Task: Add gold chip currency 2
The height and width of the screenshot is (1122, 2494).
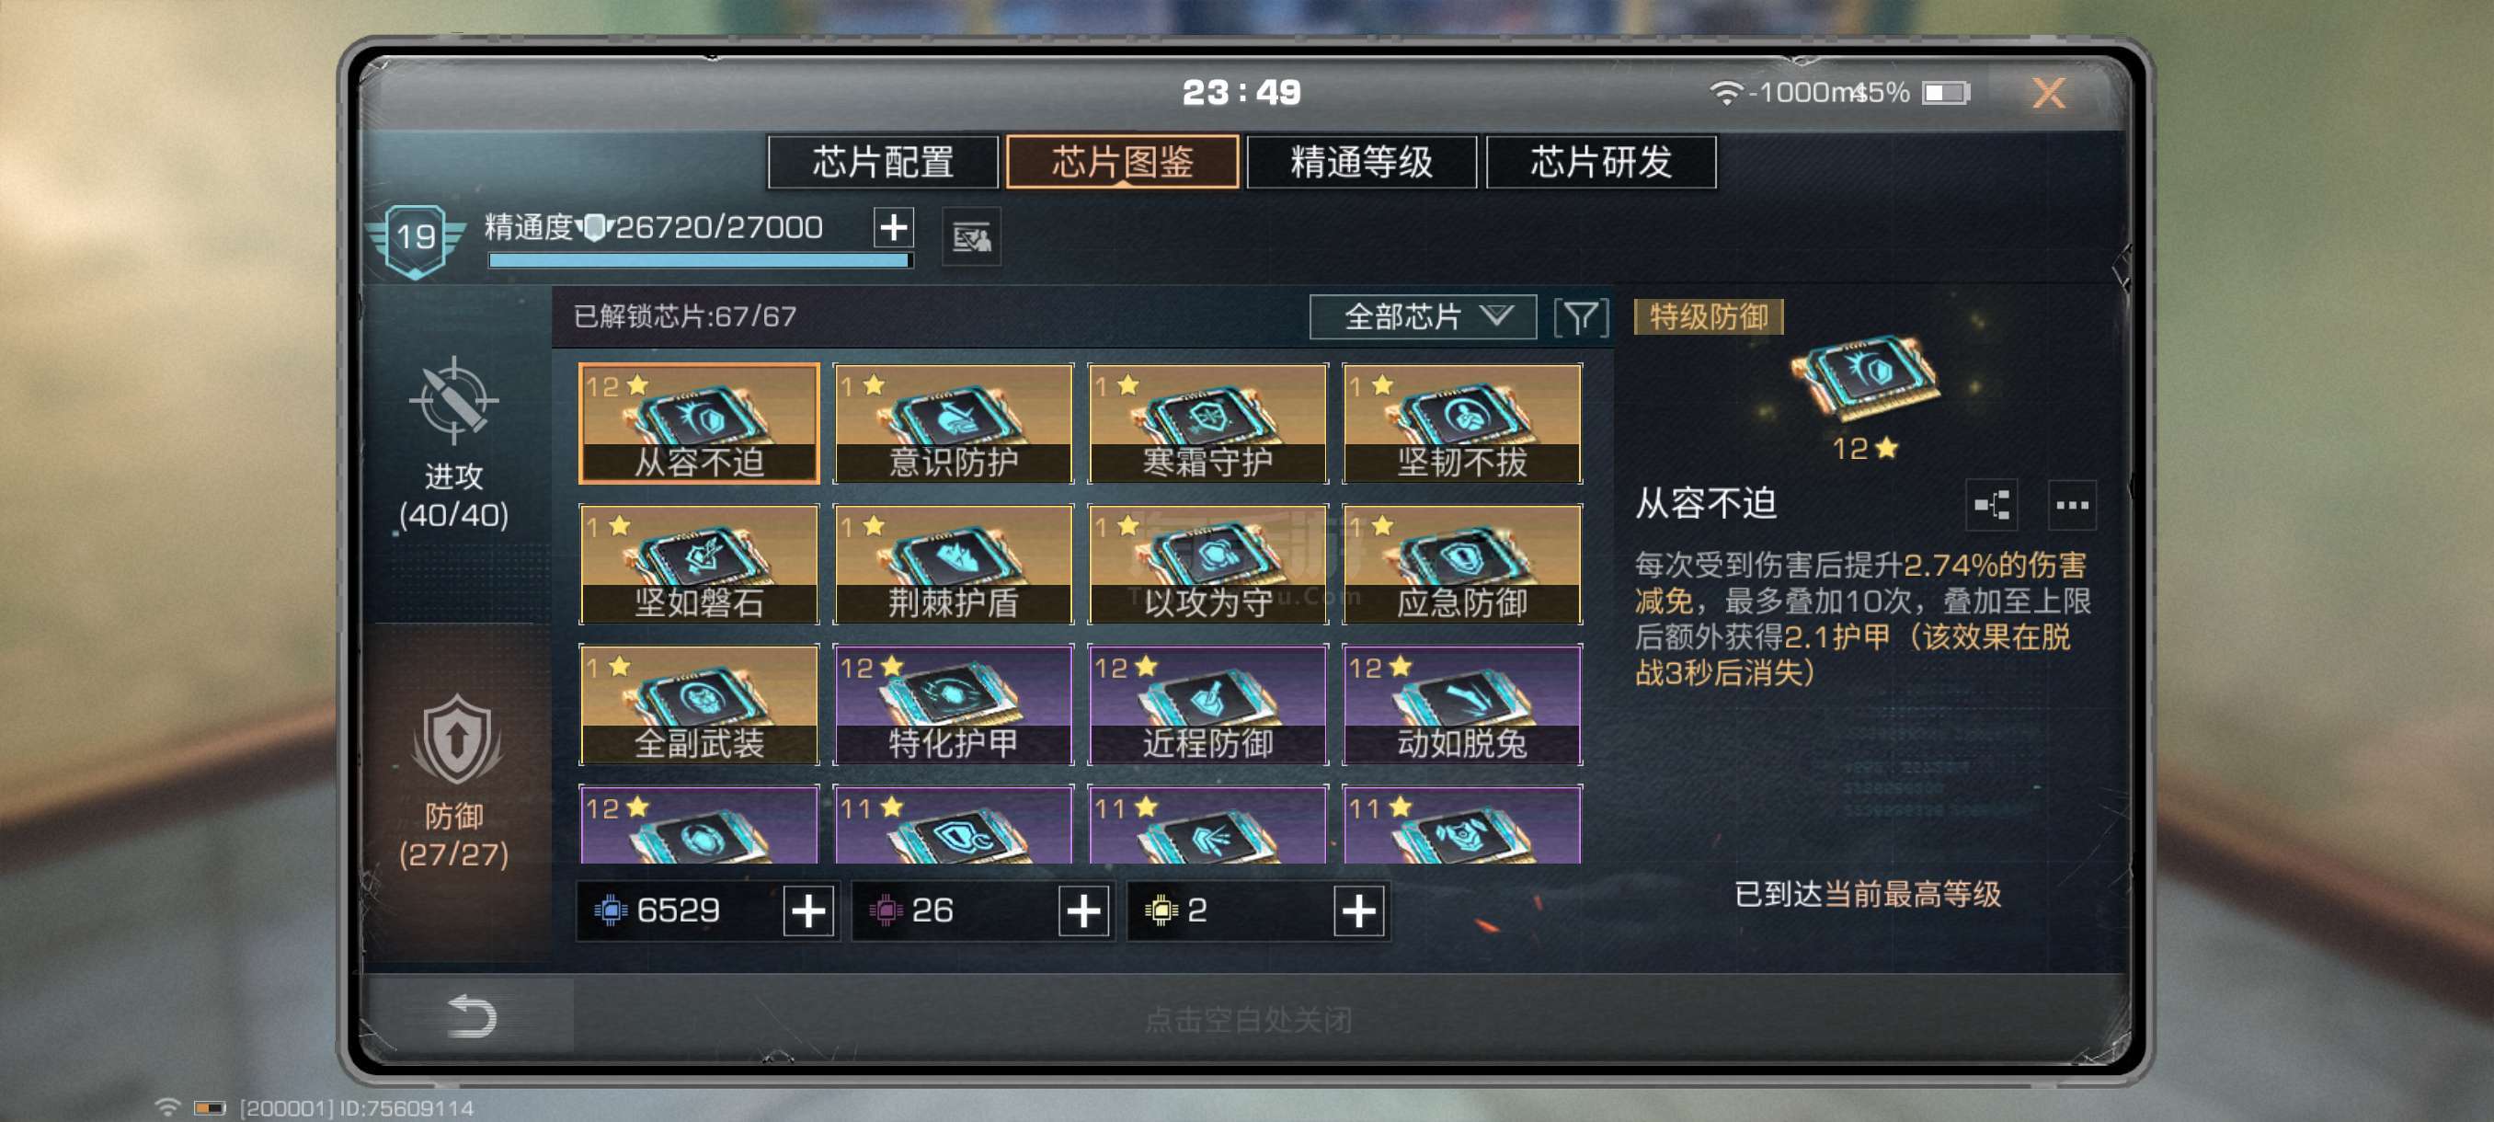Action: (1358, 911)
